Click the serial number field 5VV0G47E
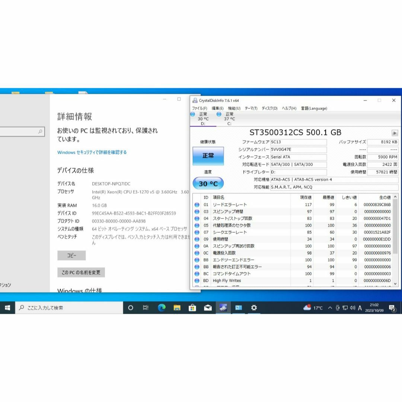Image resolution: width=402 pixels, height=402 pixels. coord(299,150)
